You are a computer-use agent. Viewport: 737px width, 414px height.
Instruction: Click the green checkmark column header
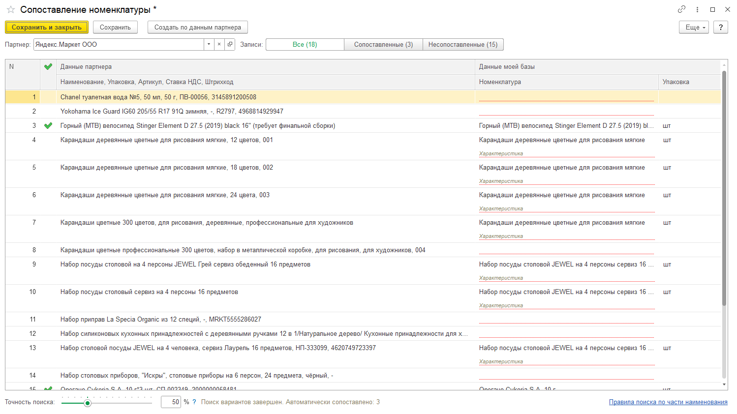tap(48, 67)
